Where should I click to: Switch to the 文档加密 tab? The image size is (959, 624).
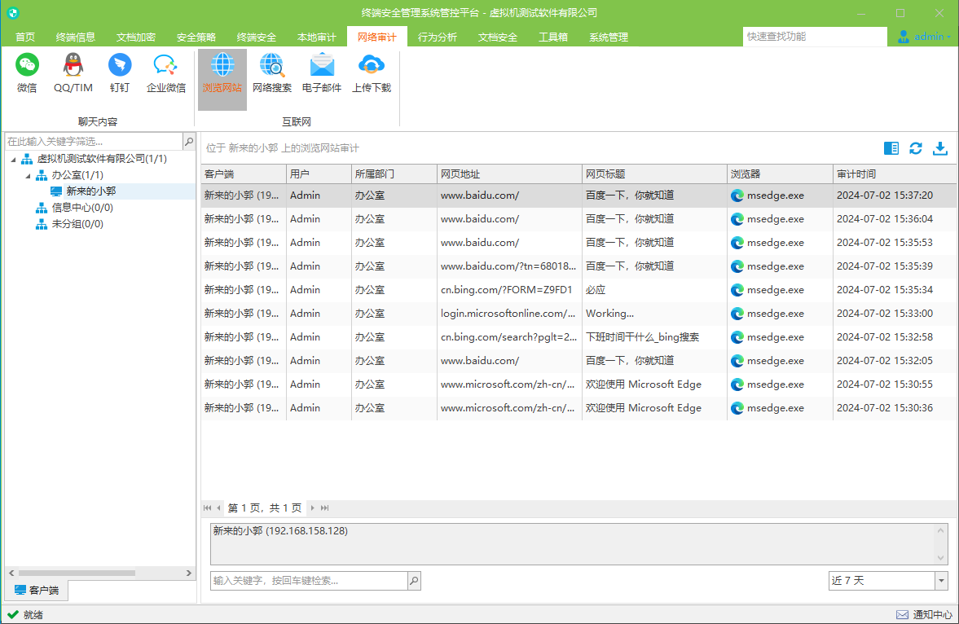(x=136, y=37)
